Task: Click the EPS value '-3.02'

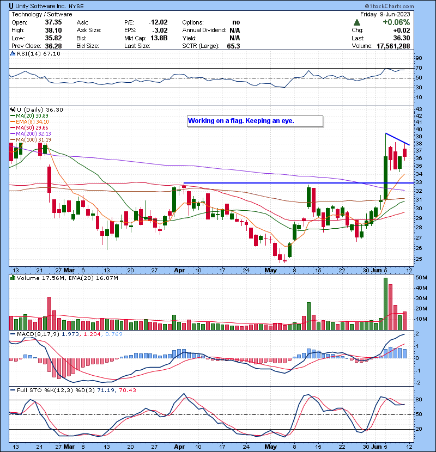Action: (x=160, y=30)
